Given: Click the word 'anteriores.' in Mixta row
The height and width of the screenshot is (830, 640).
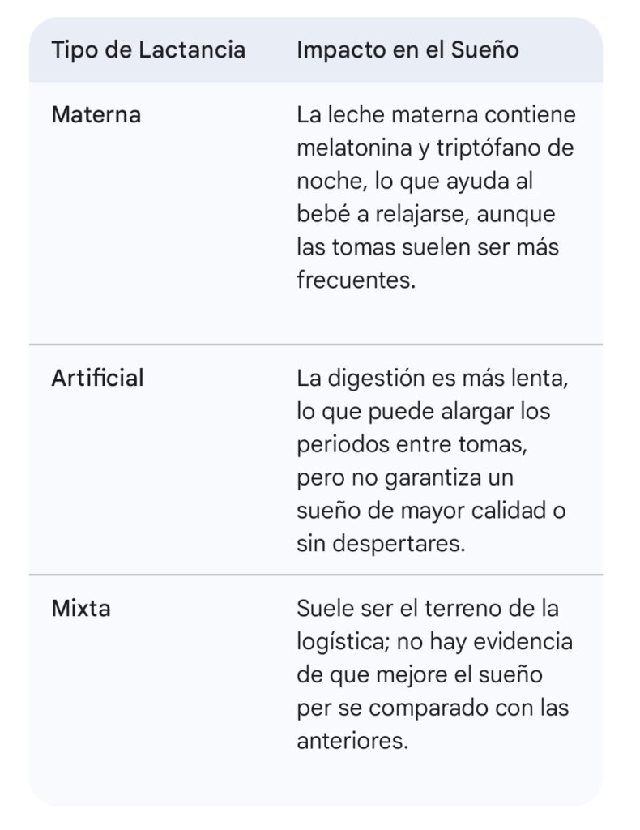Looking at the screenshot, I should tap(351, 741).
